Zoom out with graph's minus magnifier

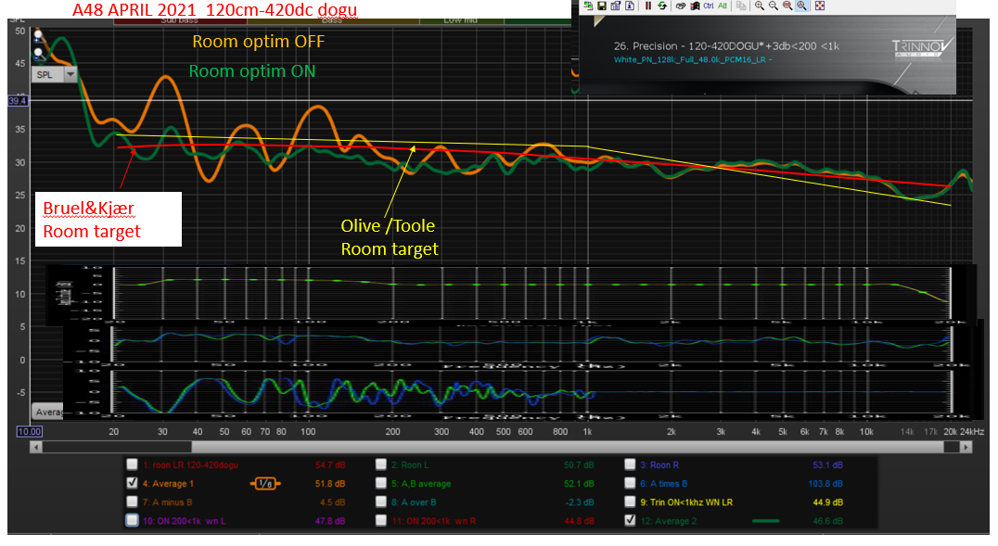[x=38, y=54]
